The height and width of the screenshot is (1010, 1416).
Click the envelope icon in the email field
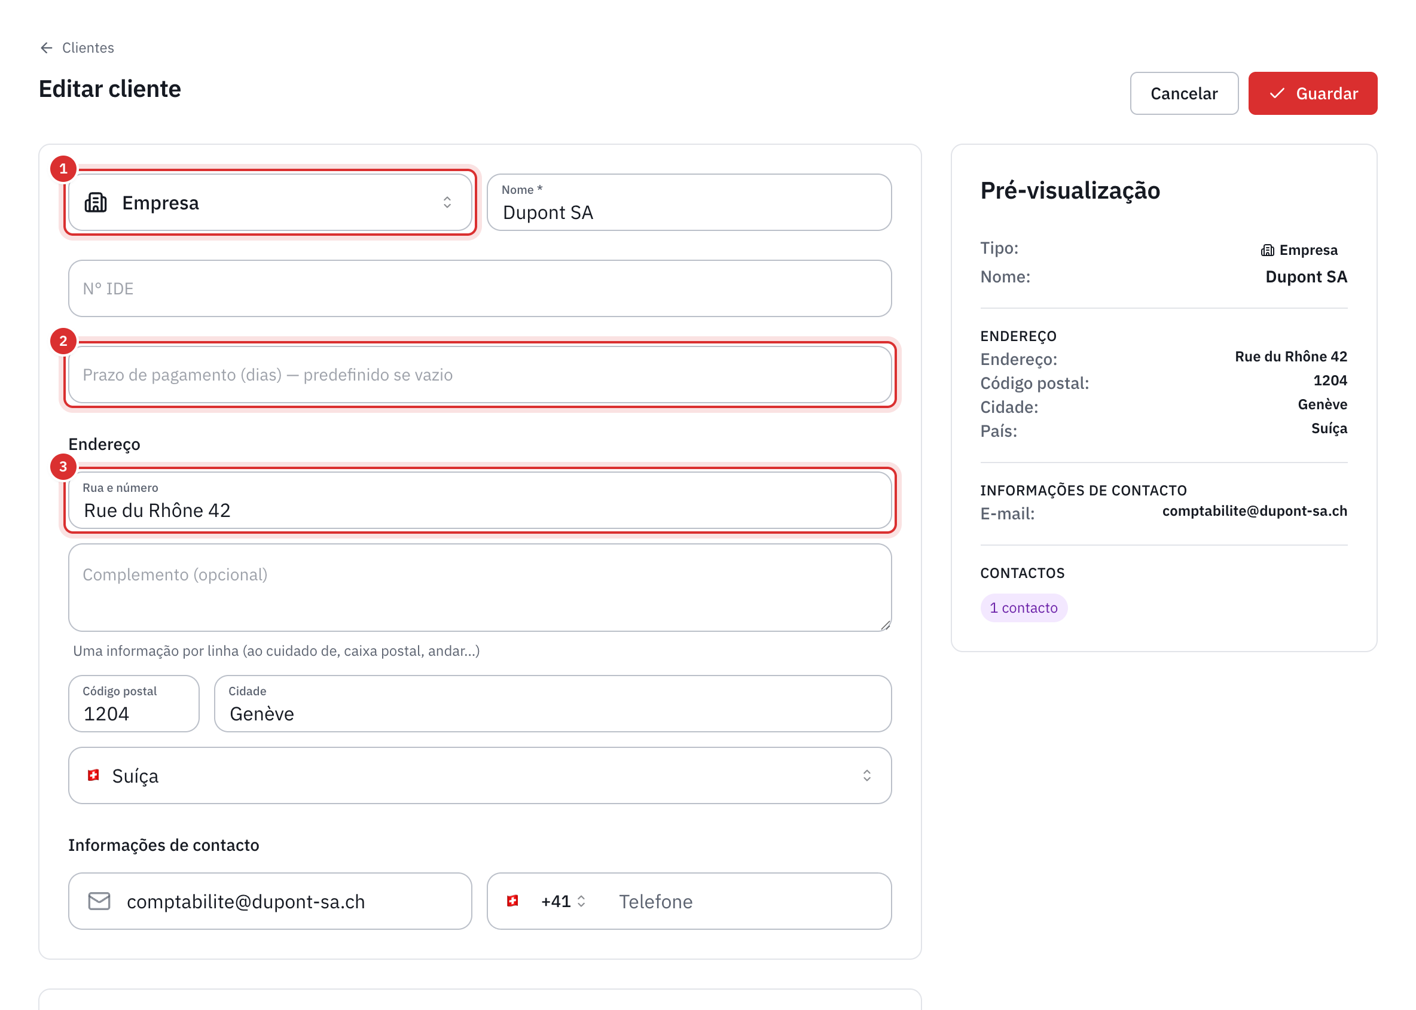tap(99, 901)
